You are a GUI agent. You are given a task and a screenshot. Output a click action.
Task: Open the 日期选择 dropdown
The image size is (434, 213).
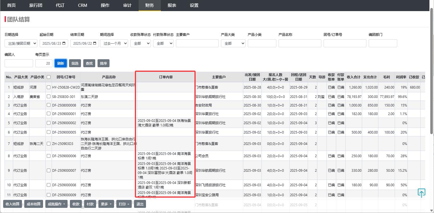click(x=21, y=43)
